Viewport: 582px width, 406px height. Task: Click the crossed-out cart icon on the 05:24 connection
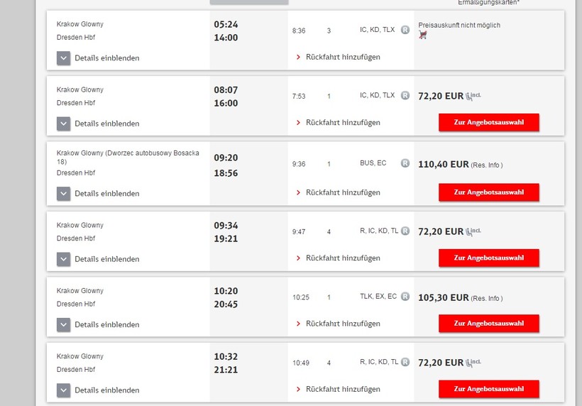[422, 35]
